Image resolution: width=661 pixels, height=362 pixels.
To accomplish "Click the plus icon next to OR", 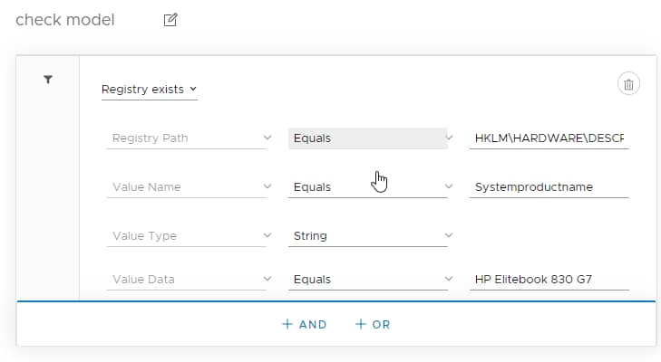I will 360,324.
